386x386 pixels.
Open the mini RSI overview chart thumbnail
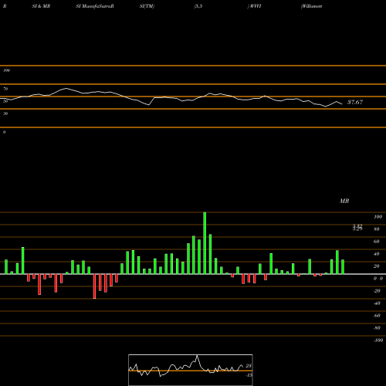[191, 370]
